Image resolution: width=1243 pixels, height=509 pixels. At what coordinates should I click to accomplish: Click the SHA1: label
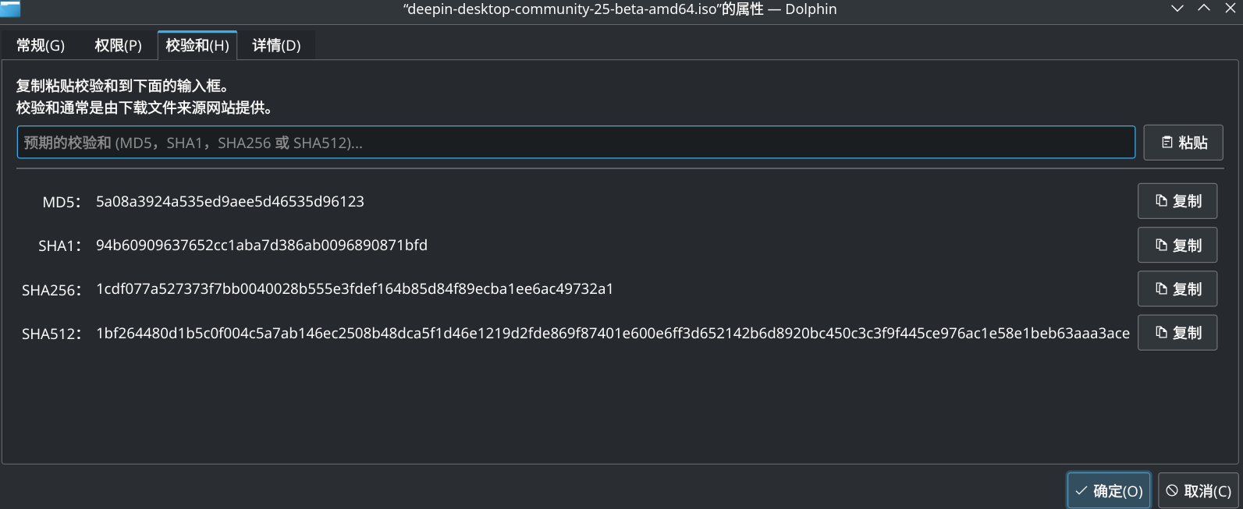(x=60, y=246)
